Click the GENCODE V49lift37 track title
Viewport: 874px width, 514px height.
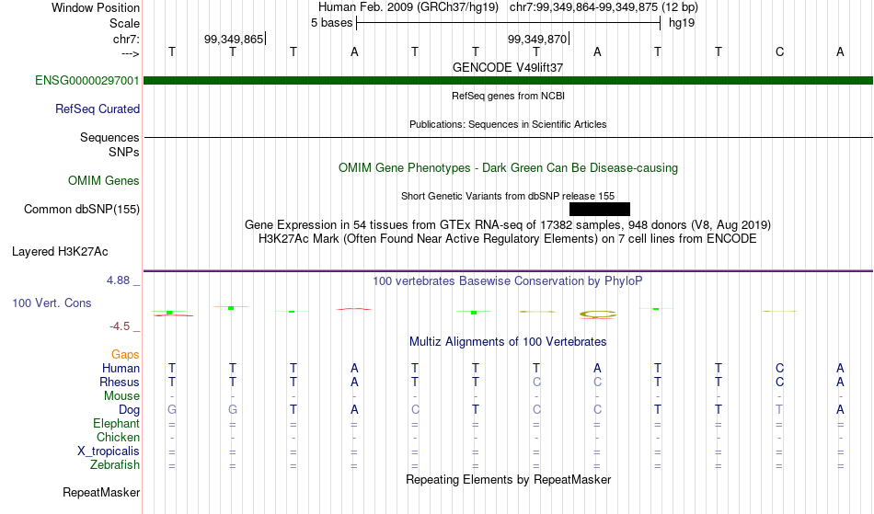(508, 67)
